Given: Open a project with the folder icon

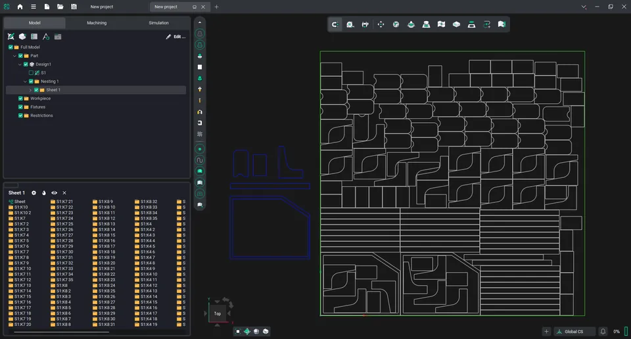Looking at the screenshot, I should coord(60,7).
